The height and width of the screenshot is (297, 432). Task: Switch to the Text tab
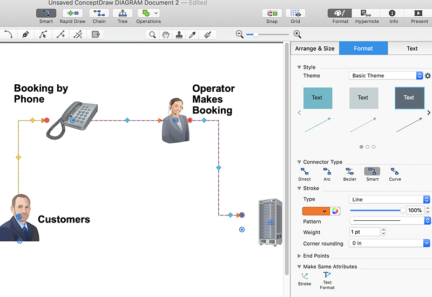click(x=412, y=49)
